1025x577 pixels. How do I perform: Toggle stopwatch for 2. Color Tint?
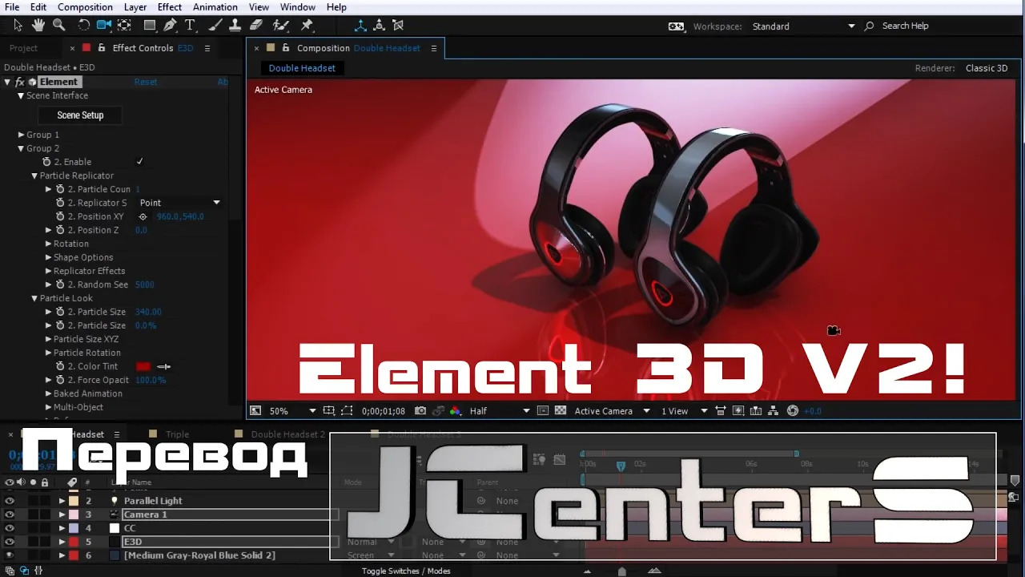[x=59, y=366]
